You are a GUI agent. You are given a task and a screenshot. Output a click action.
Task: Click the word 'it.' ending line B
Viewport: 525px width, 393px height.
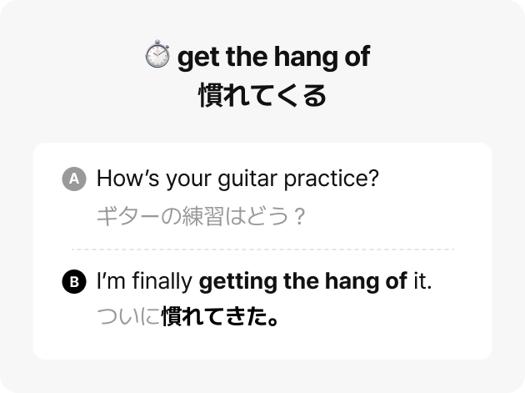pyautogui.click(x=422, y=280)
